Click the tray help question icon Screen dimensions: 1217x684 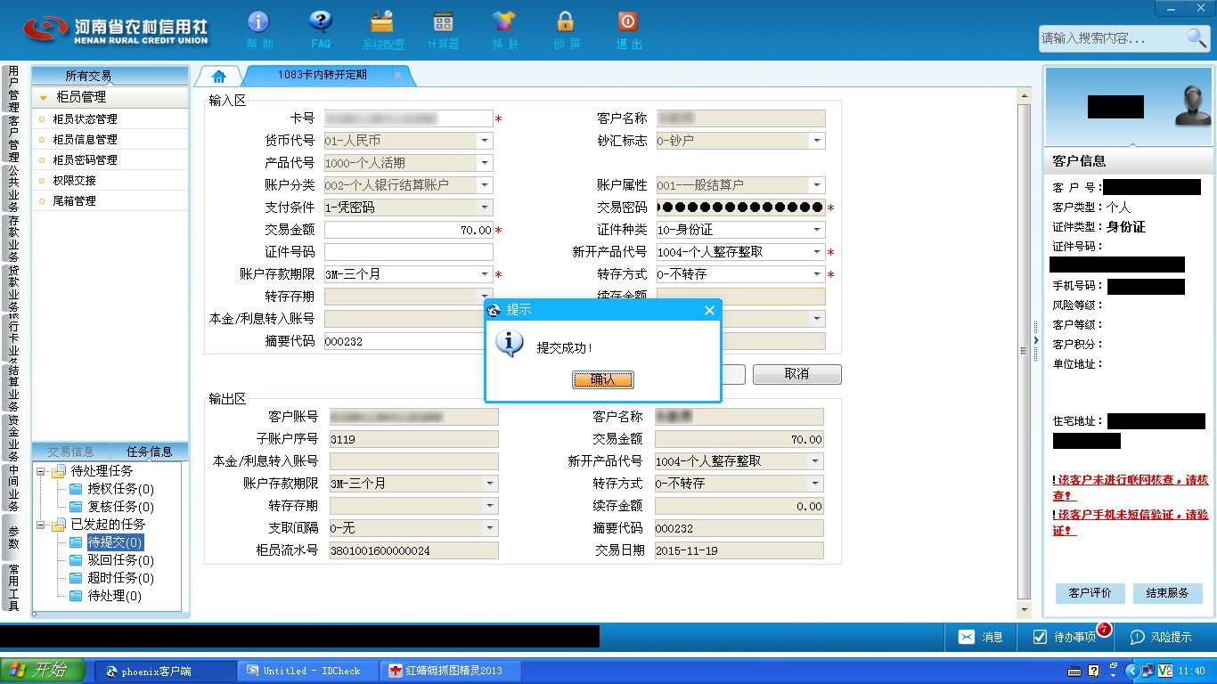[1094, 671]
